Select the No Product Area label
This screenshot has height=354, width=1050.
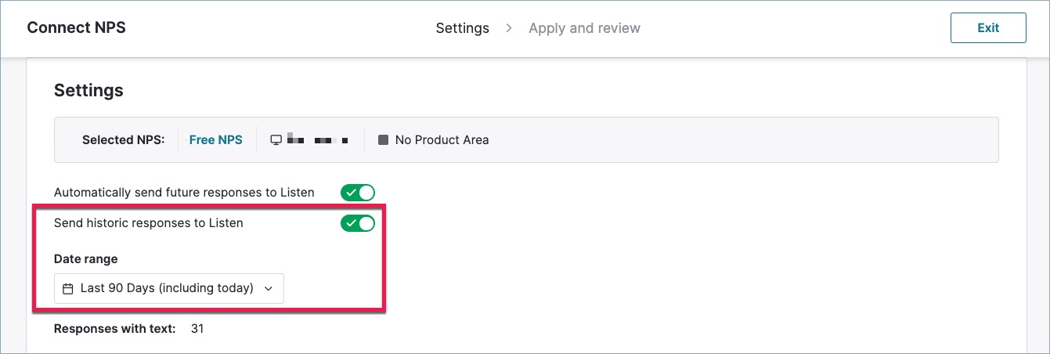442,139
